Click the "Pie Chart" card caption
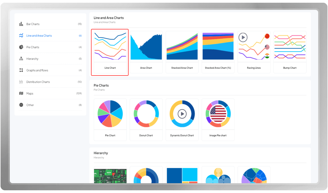Screen dimensions: 328x193 click(x=110, y=135)
